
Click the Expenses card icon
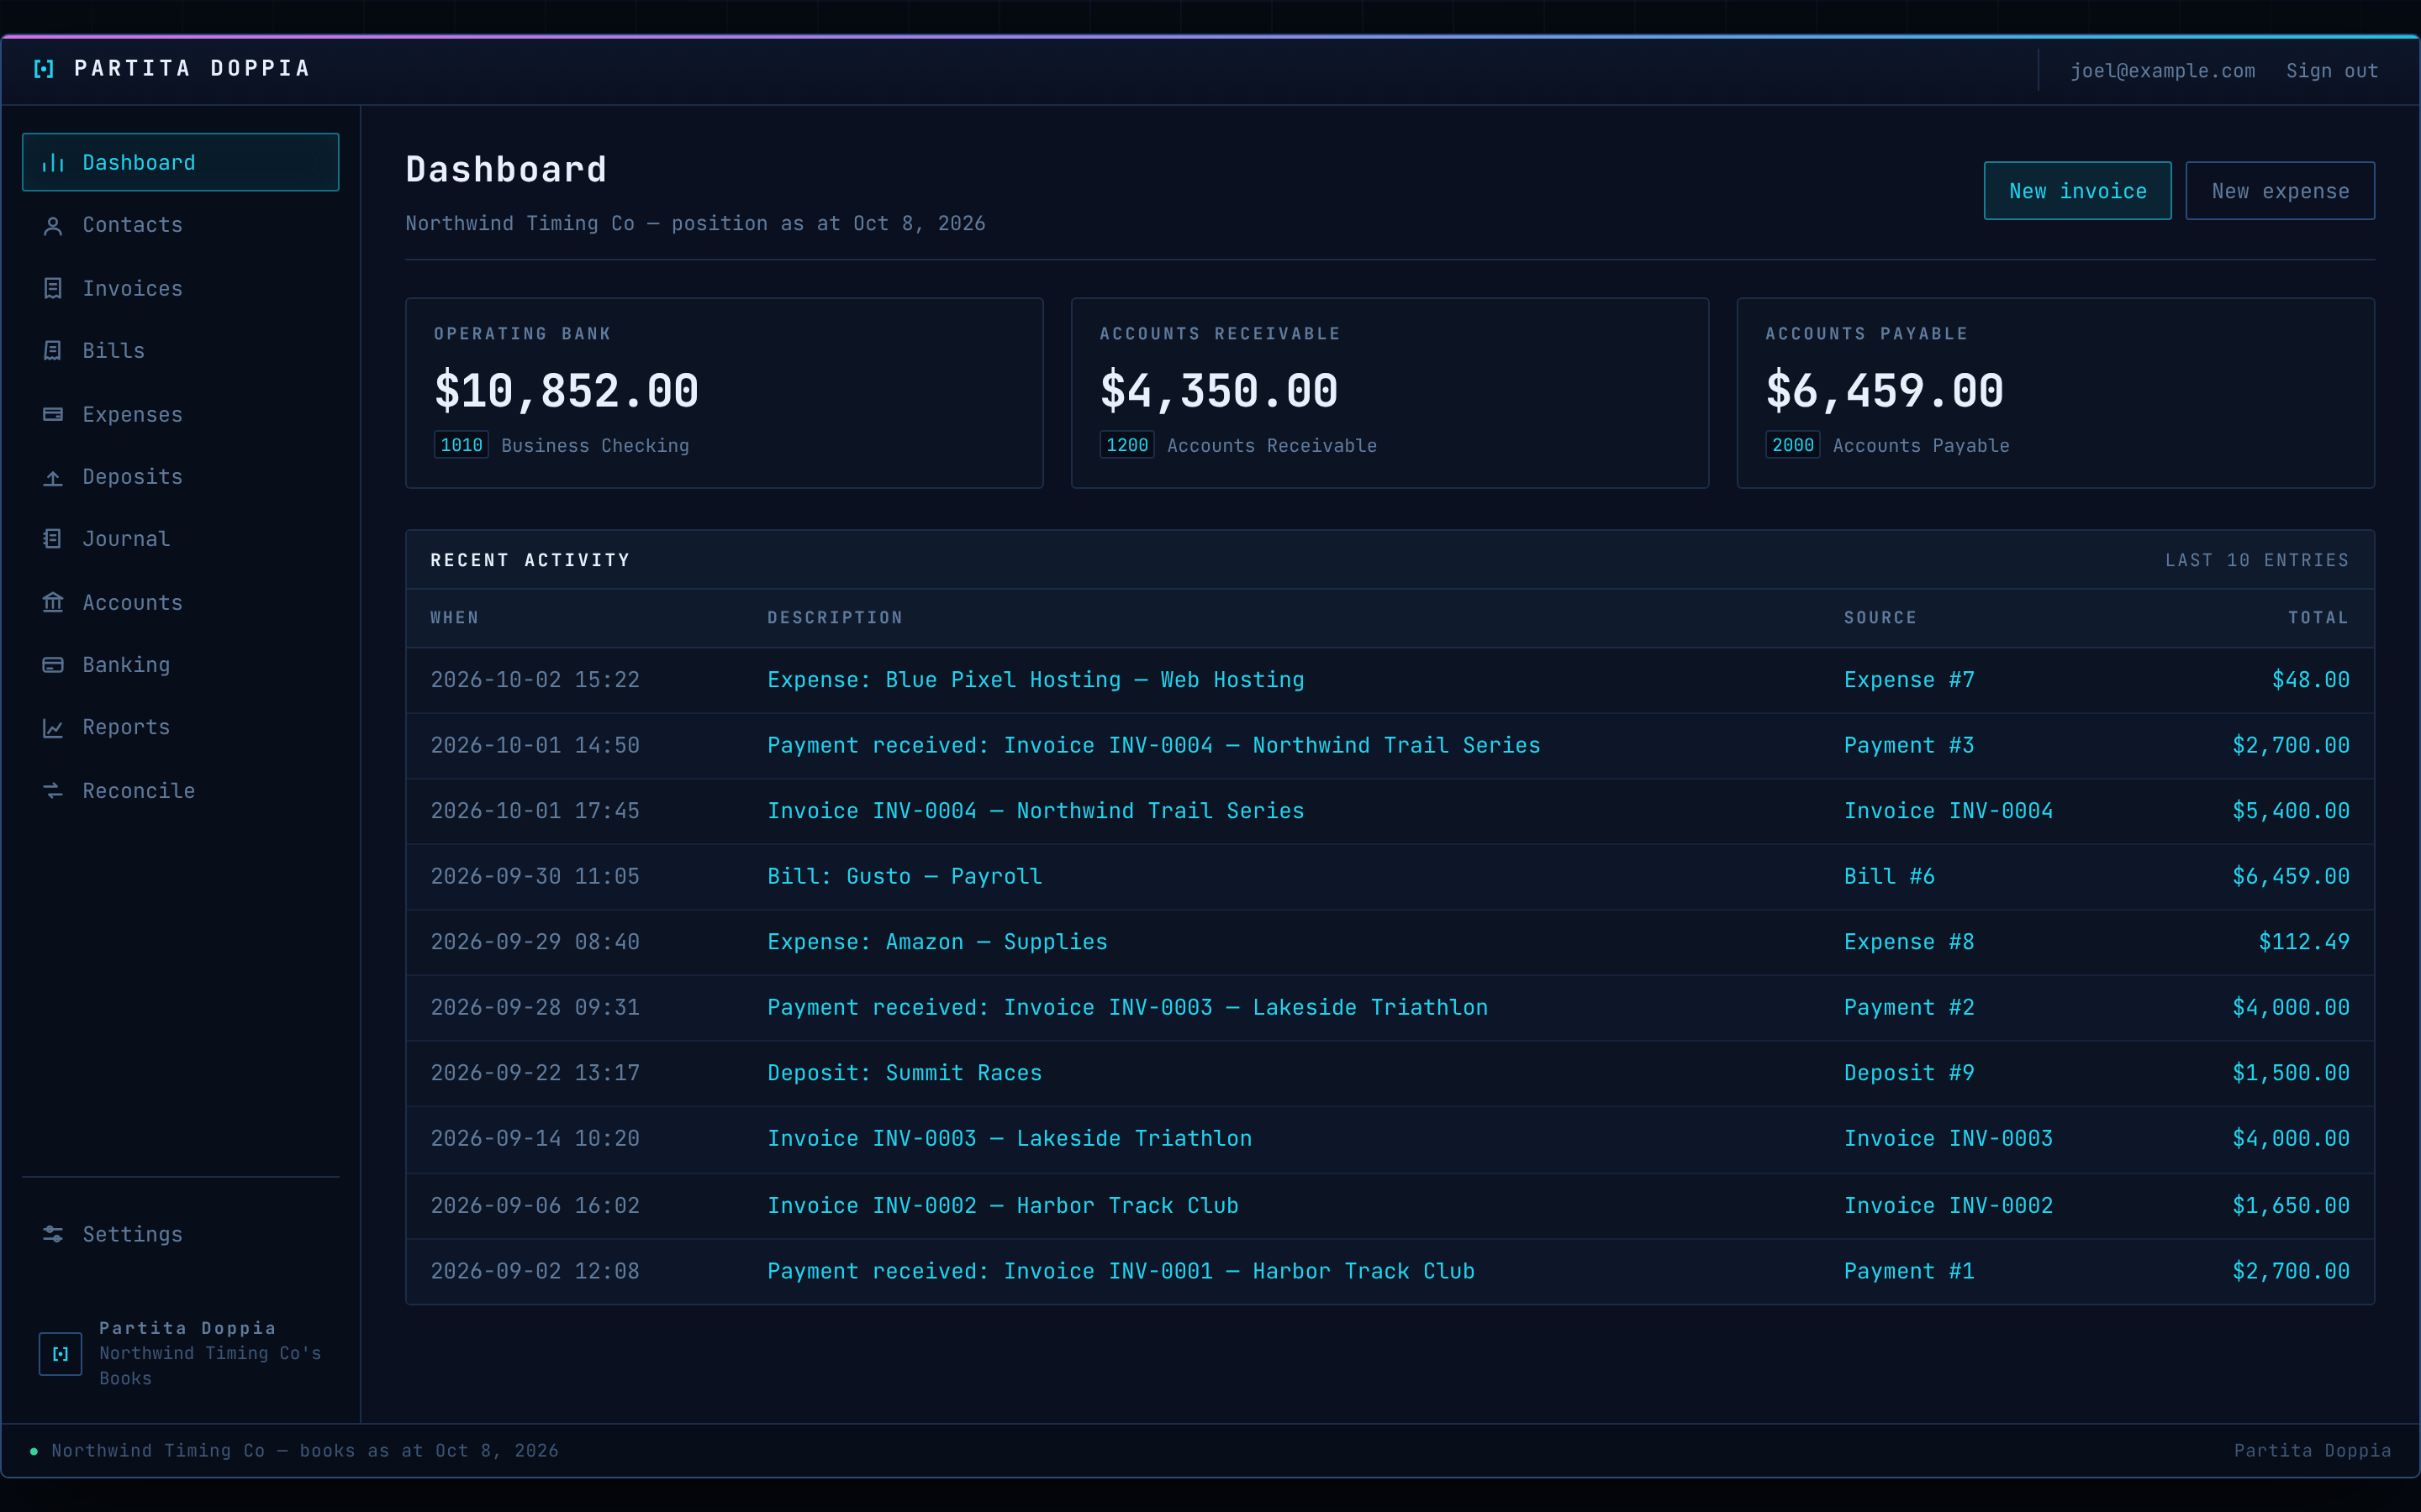(53, 415)
